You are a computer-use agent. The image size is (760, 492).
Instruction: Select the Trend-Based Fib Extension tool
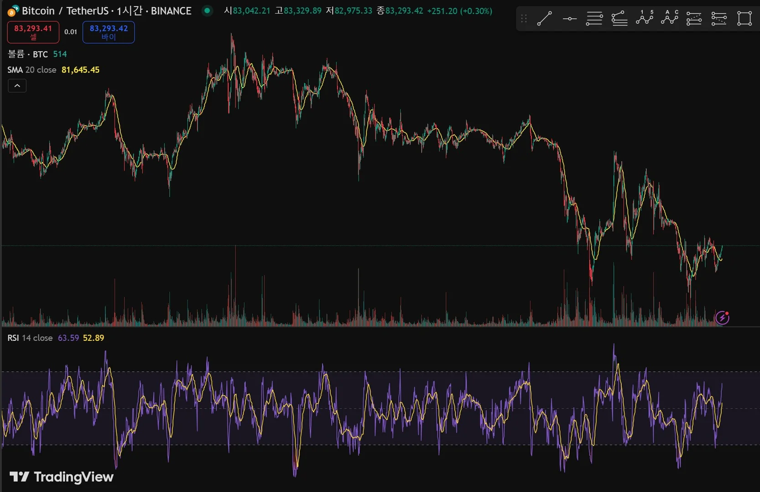[619, 19]
